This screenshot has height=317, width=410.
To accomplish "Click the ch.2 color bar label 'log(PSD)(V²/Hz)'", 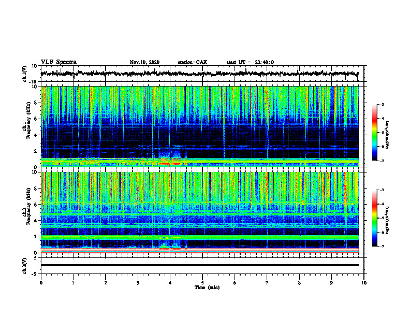I will [x=388, y=220].
